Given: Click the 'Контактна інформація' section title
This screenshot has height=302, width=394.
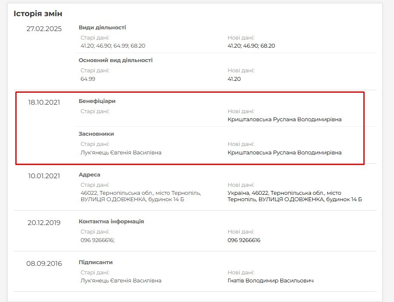Looking at the screenshot, I should coord(111,221).
